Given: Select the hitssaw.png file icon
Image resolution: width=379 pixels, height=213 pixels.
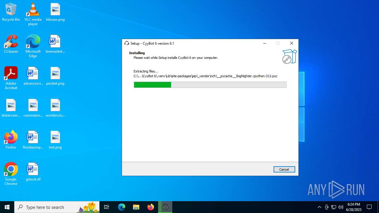Looking at the screenshot, I should coord(55,12).
